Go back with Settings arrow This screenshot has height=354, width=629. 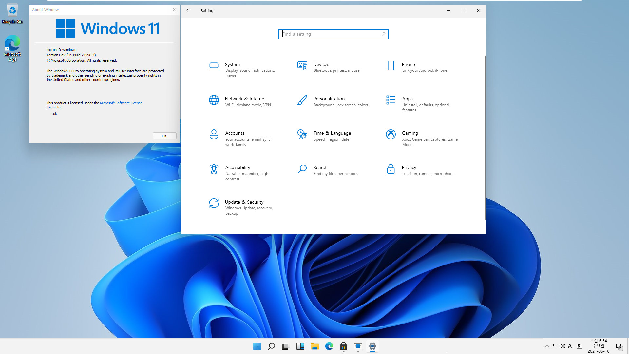pos(188,10)
